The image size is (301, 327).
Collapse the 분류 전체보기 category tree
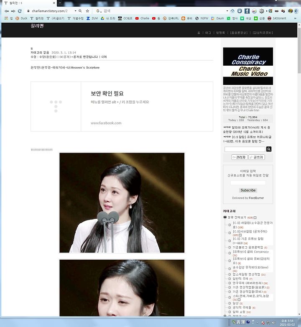[x=225, y=217]
